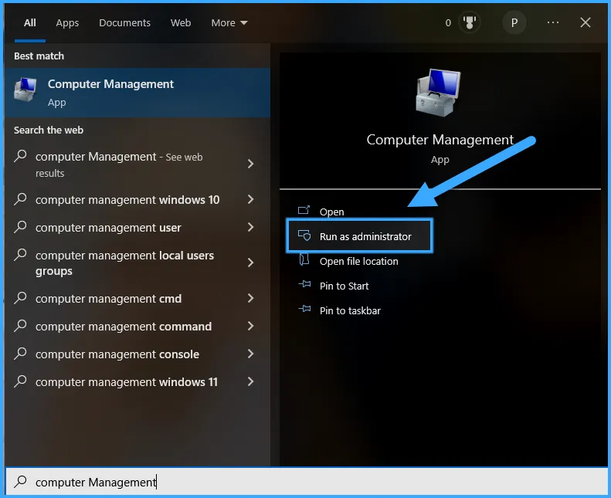Select 'computer Management - See web results' suggestion

point(137,164)
